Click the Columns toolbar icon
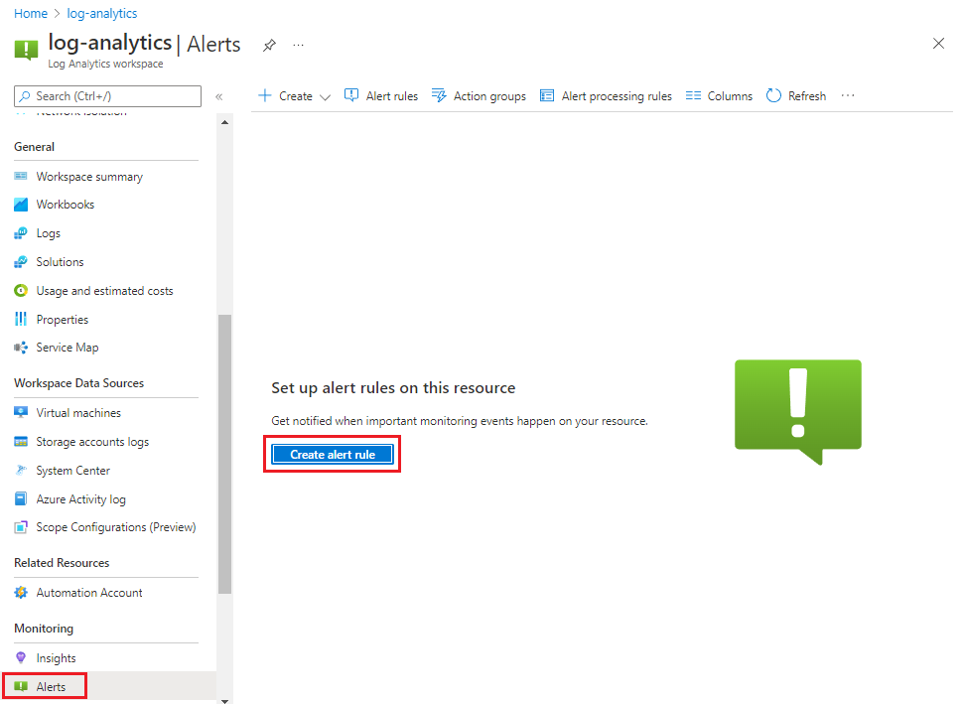 click(693, 95)
